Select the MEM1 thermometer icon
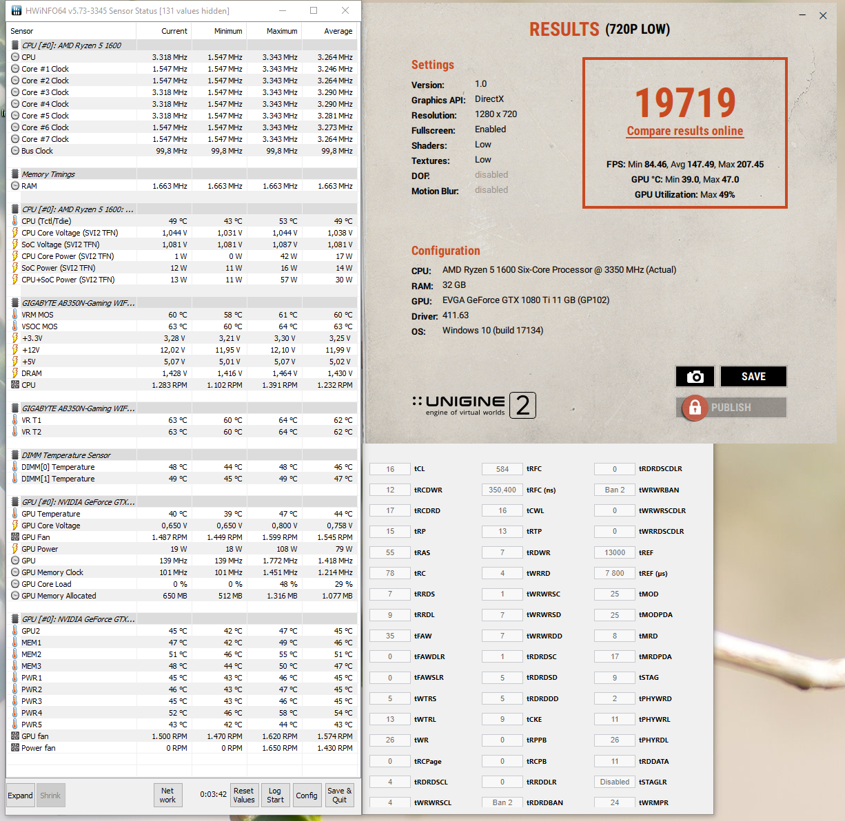 [x=15, y=643]
